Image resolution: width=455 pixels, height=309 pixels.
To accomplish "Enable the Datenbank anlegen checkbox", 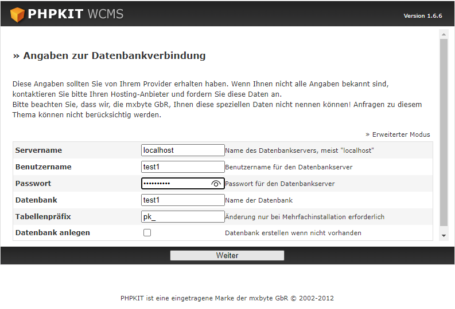I will click(x=147, y=233).
